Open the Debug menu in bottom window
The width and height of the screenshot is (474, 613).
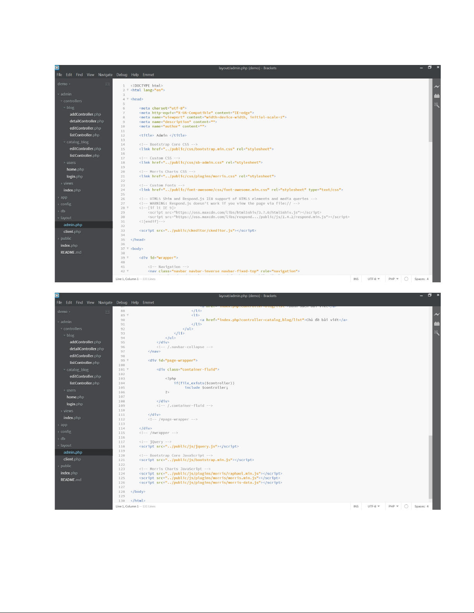tap(121, 303)
